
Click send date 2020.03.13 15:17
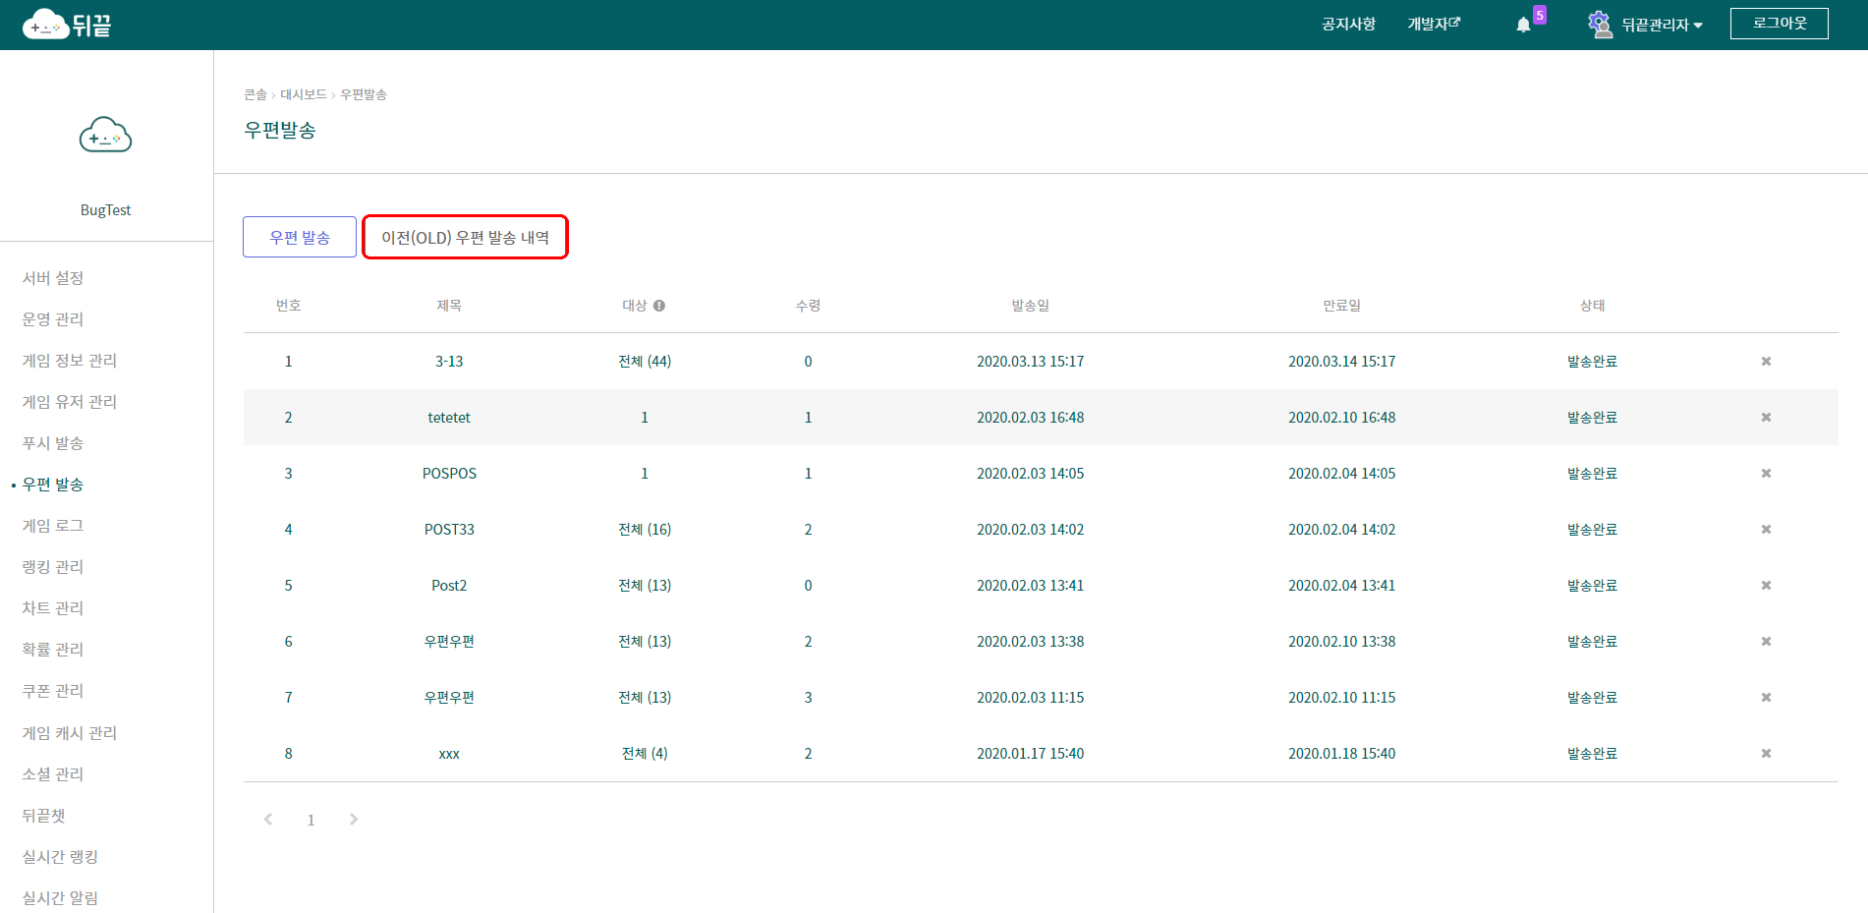pos(1030,362)
